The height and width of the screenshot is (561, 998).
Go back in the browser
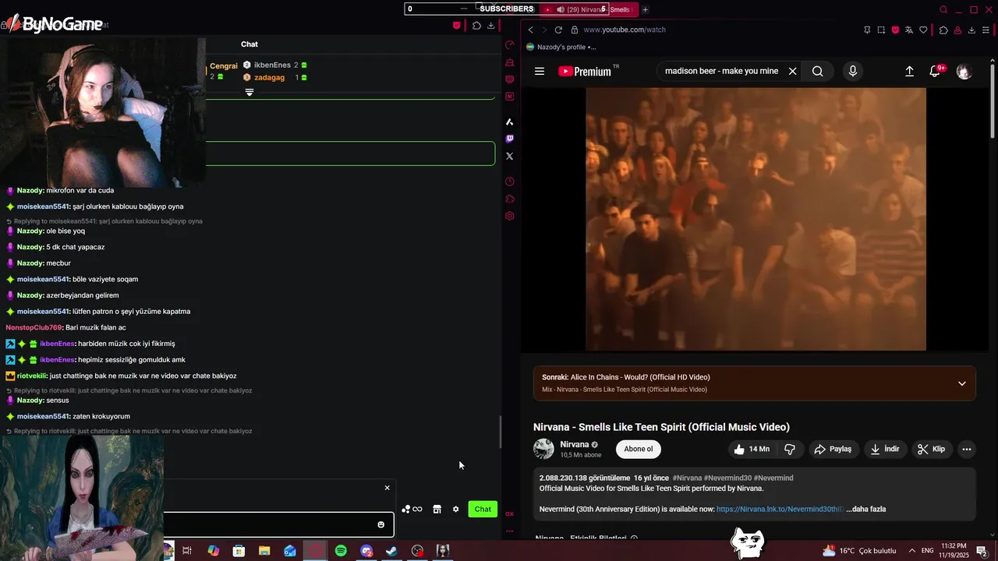click(531, 30)
